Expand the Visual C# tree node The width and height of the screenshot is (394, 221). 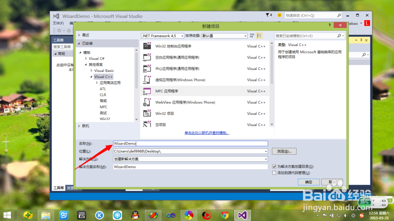click(x=86, y=59)
